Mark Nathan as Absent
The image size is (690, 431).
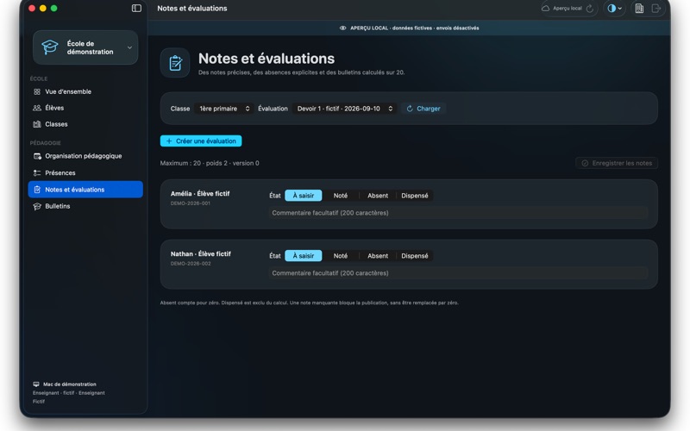pyautogui.click(x=378, y=256)
